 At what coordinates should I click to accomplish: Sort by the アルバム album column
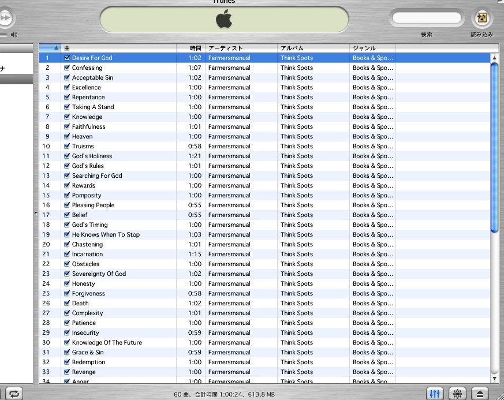[313, 48]
